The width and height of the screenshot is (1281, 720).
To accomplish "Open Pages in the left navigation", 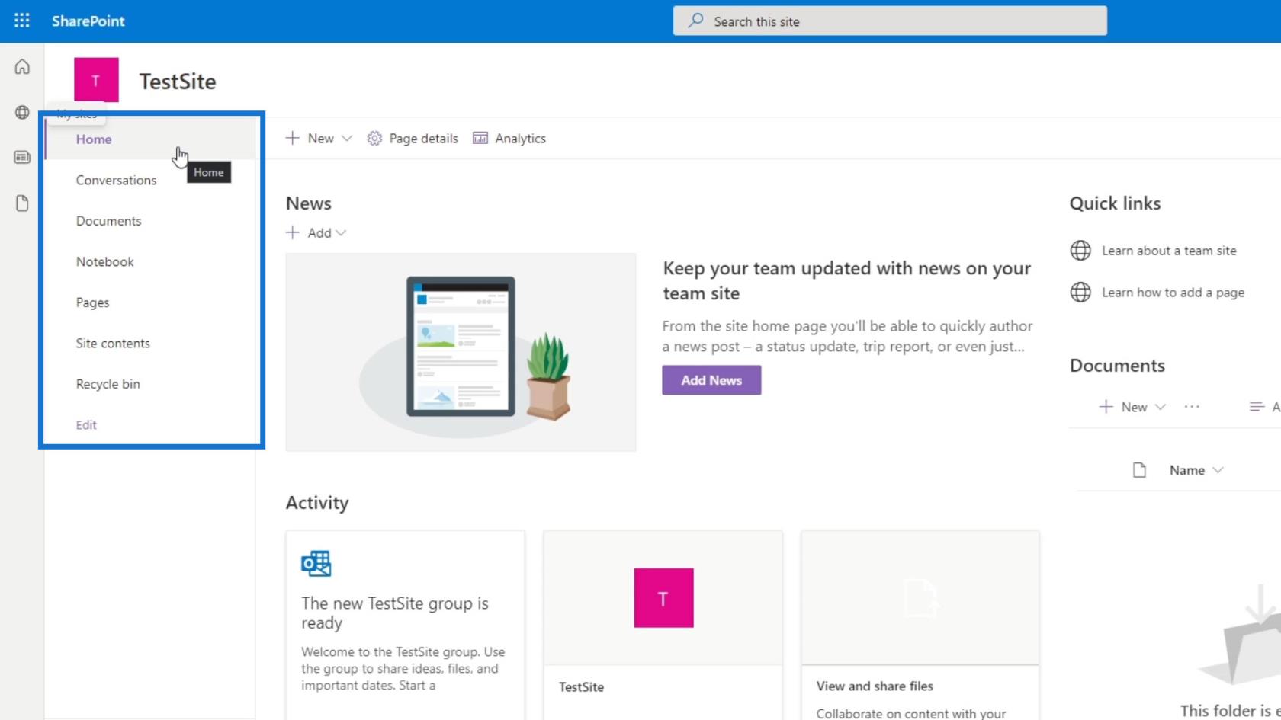I will pos(92,302).
